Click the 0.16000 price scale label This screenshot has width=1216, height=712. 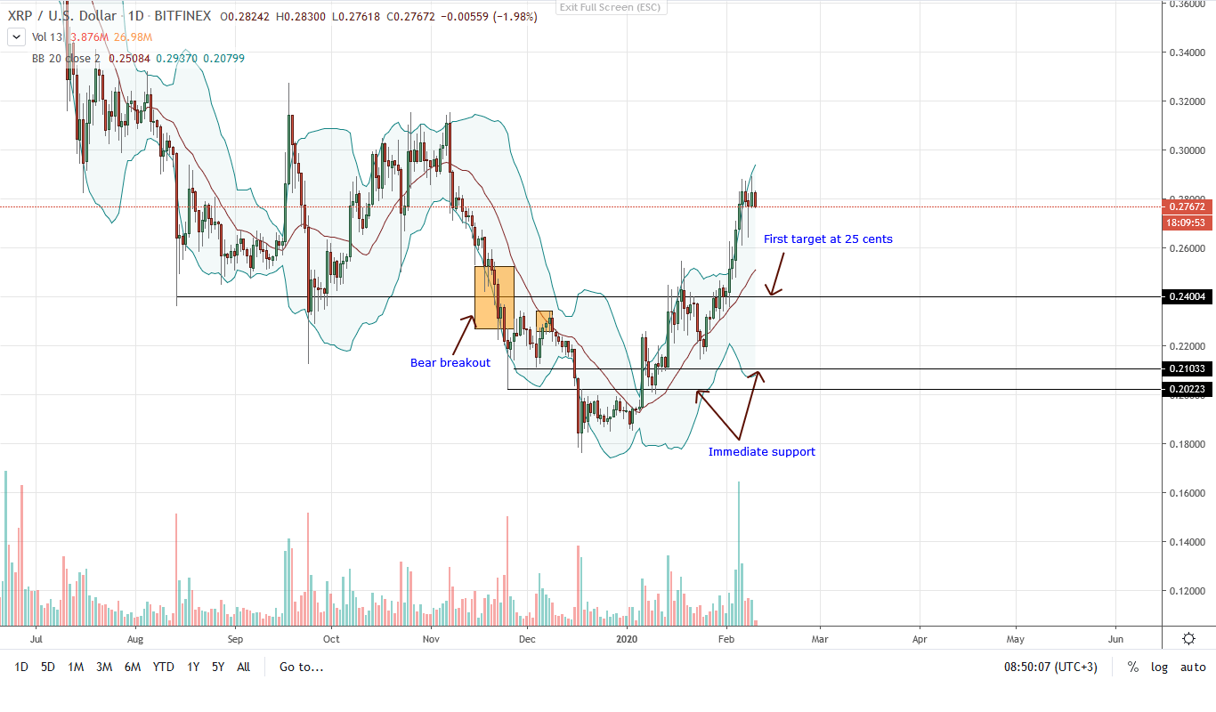pyautogui.click(x=1187, y=493)
